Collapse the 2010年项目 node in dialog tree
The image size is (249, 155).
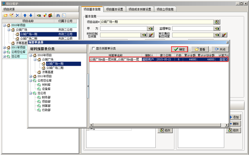click(31, 55)
